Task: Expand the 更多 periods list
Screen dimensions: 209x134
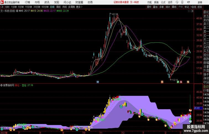Action: point(79,7)
